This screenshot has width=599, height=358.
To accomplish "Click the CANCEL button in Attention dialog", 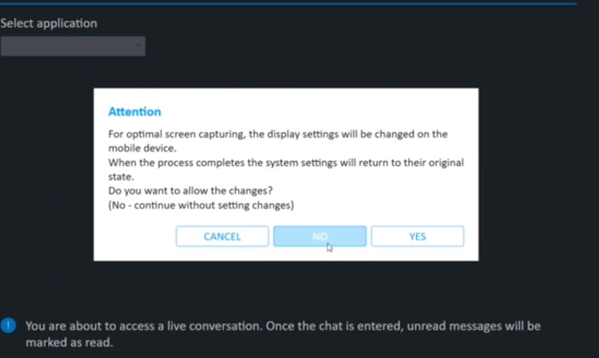I will coord(222,236).
